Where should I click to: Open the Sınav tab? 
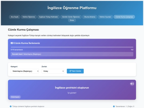tap(72, 20)
